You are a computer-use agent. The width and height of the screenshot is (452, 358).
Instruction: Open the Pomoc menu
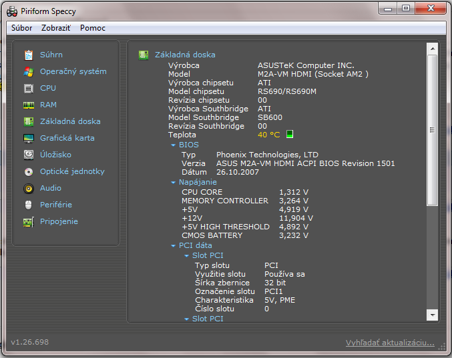(93, 28)
